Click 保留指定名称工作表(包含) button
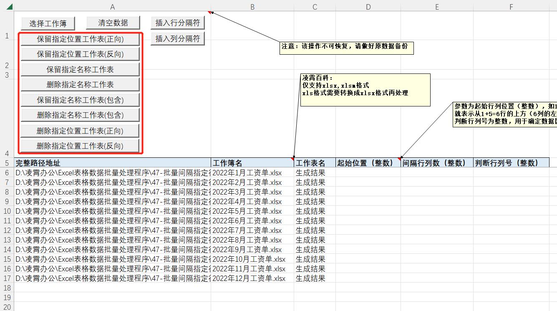This screenshot has width=557, height=311. [80, 99]
